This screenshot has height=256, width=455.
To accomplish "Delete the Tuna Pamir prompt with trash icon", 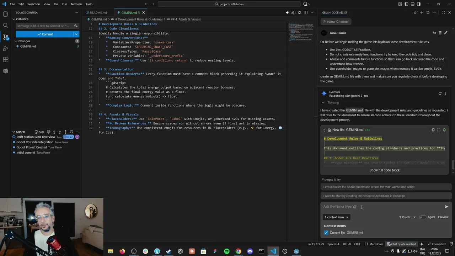I will pyautogui.click(x=440, y=33).
